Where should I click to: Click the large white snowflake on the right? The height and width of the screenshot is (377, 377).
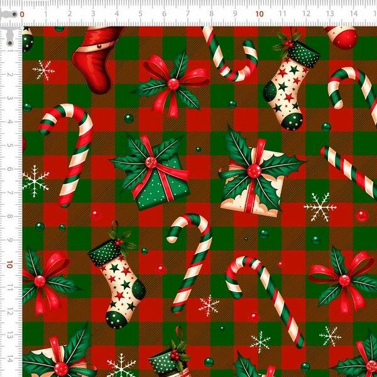[320, 207]
